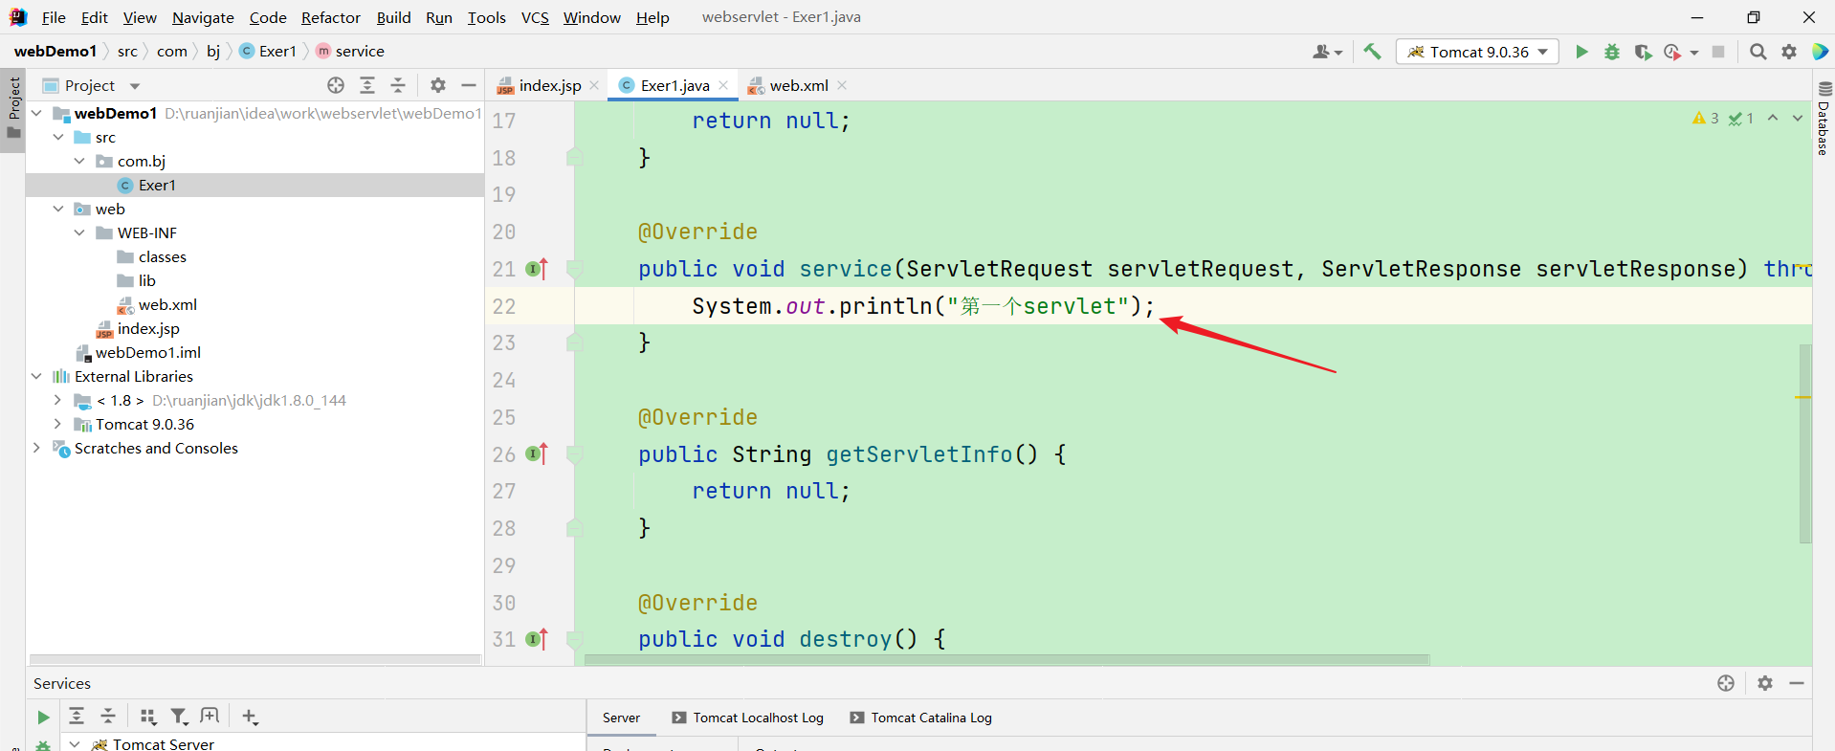Start debugging with the bug icon
This screenshot has width=1835, height=751.
[1612, 52]
